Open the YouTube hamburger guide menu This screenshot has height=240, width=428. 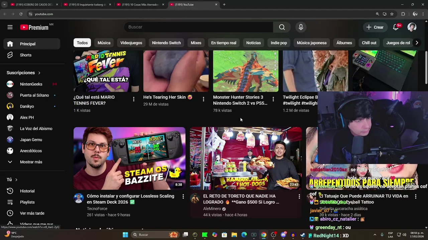coord(10,27)
